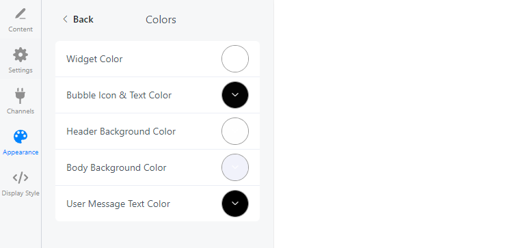This screenshot has width=527, height=248.
Task: Open the Content pencil icon
Action: (21, 14)
